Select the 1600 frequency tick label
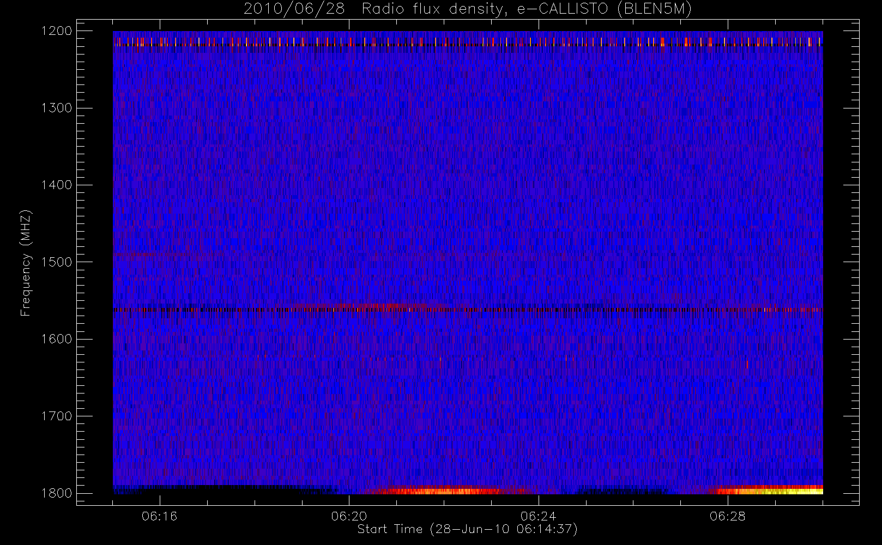Image resolution: width=882 pixels, height=545 pixels. pos(56,339)
